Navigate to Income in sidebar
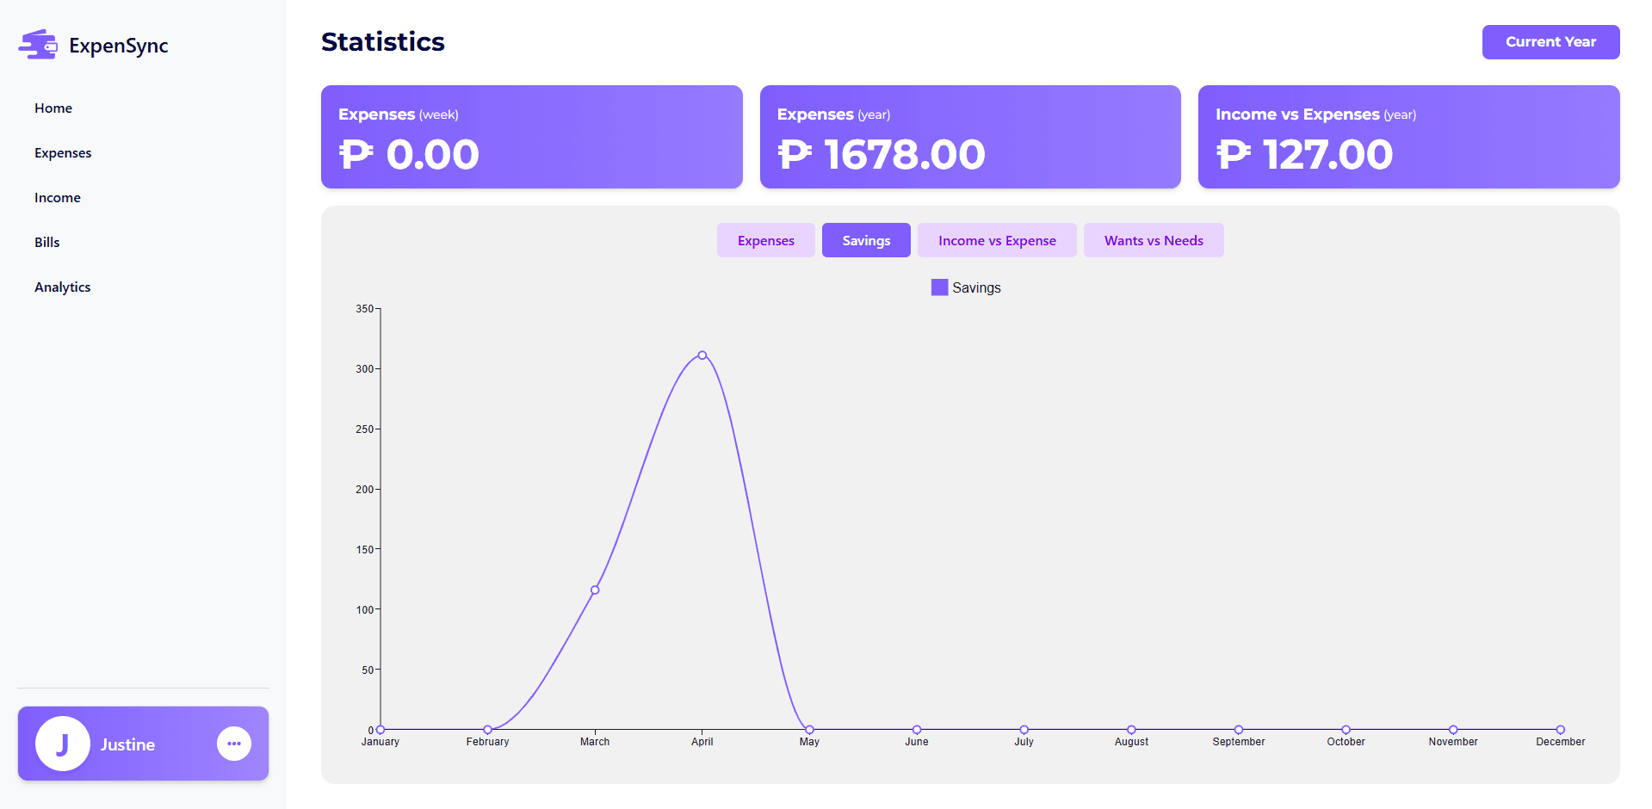 58,198
